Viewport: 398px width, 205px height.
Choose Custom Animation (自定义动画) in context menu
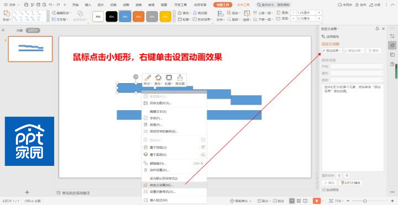click(x=174, y=185)
